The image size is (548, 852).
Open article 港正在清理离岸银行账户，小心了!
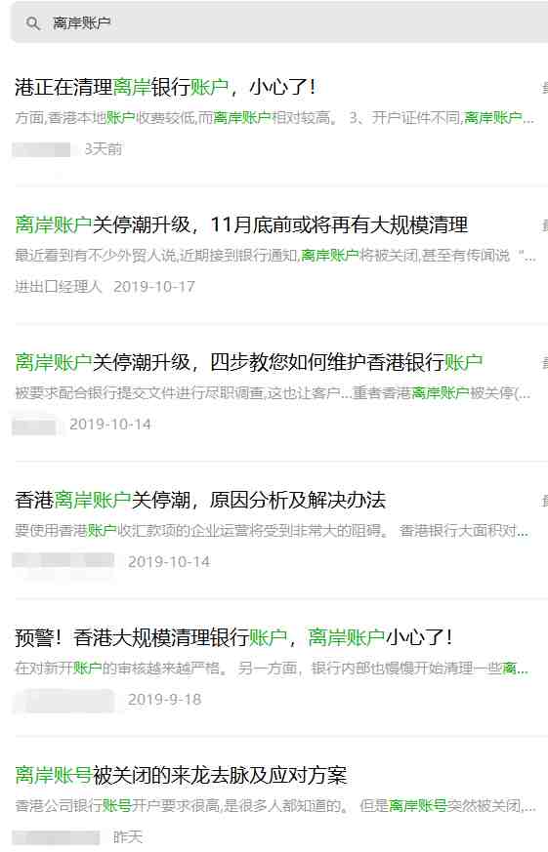click(x=165, y=87)
